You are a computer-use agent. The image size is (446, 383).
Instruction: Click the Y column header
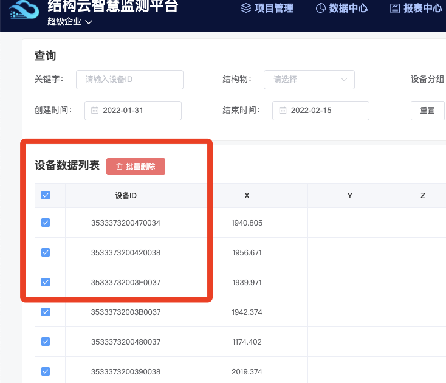coord(350,196)
